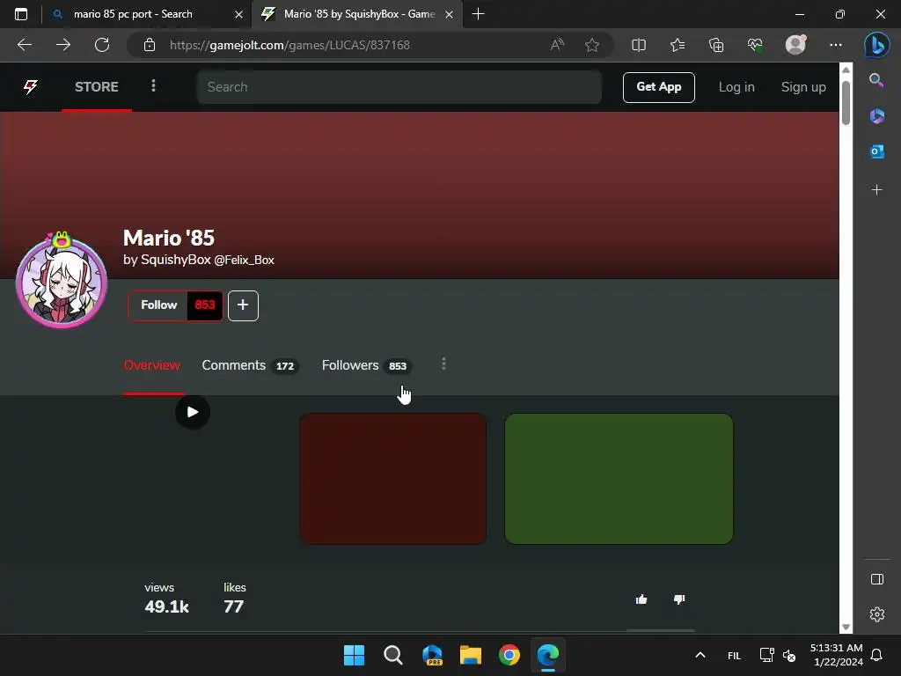Focus the Game Jolt Search field
Viewport: 901px width, 676px height.
point(399,87)
